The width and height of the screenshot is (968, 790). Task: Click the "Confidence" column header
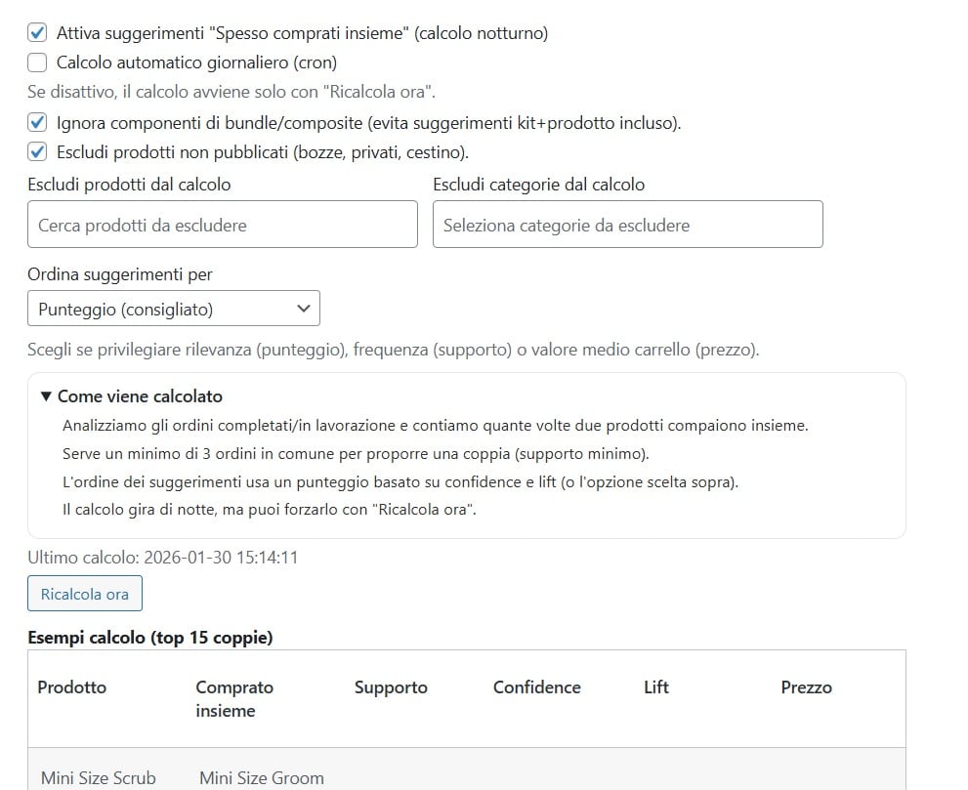536,686
